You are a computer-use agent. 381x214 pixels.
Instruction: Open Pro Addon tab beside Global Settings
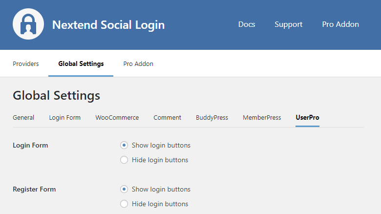[x=138, y=64]
